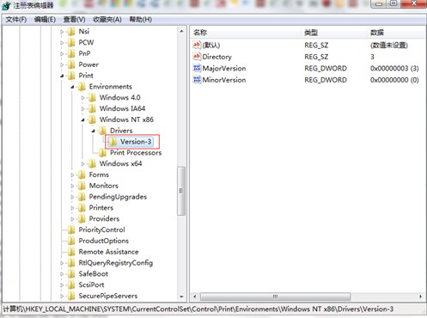
Task: Click the Windows NT x86 folder icon
Action: (x=92, y=119)
